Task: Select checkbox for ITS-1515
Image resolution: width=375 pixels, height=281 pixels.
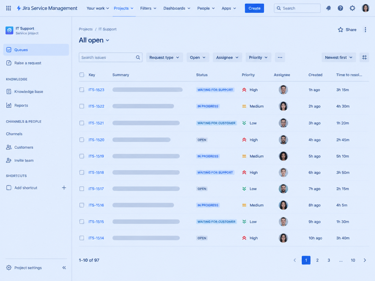Action: coord(82,221)
